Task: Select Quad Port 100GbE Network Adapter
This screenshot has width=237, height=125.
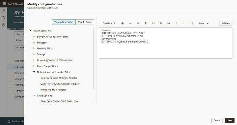Action: (x=60, y=84)
